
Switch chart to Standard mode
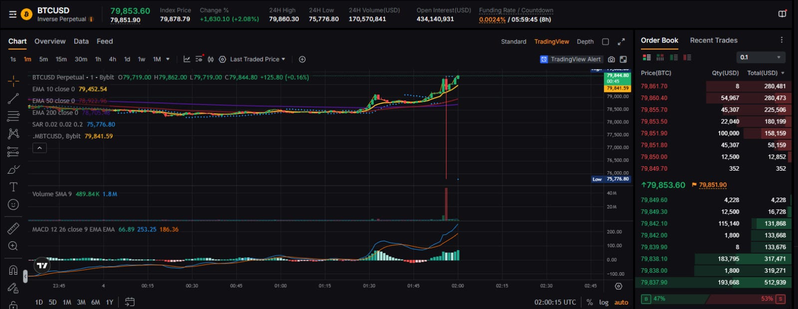click(514, 42)
